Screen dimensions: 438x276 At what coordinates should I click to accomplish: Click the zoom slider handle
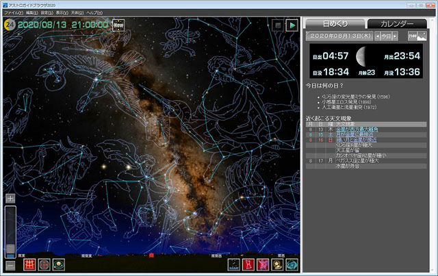click(10, 248)
